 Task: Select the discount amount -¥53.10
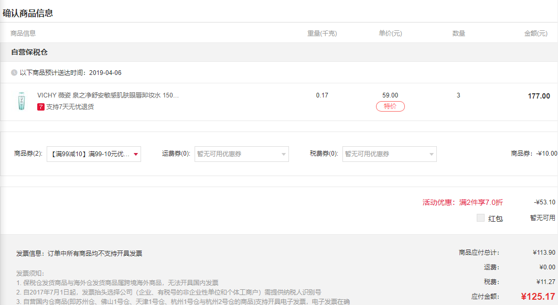545,202
